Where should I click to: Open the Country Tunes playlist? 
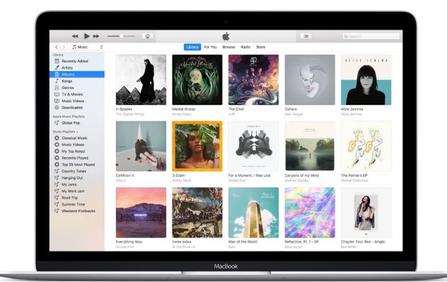(77, 171)
